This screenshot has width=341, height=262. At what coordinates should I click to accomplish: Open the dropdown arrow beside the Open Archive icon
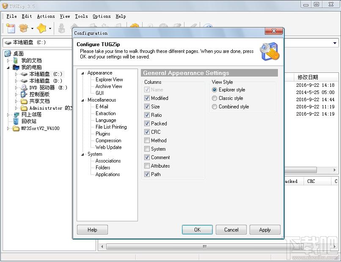(x=32, y=28)
